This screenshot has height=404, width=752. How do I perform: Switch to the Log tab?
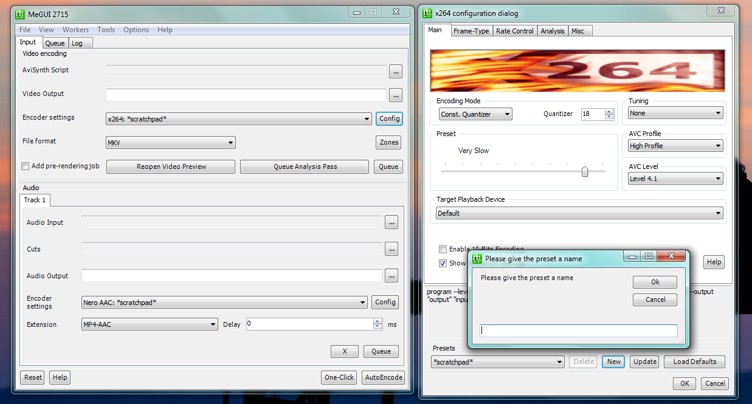click(80, 43)
